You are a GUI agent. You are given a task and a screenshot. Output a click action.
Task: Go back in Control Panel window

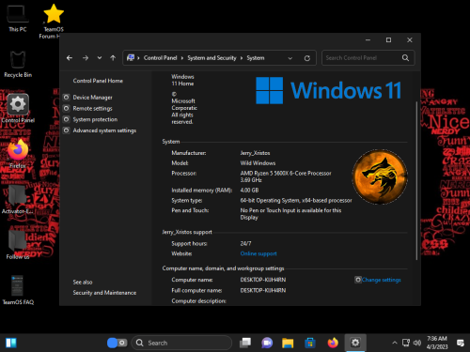point(70,58)
